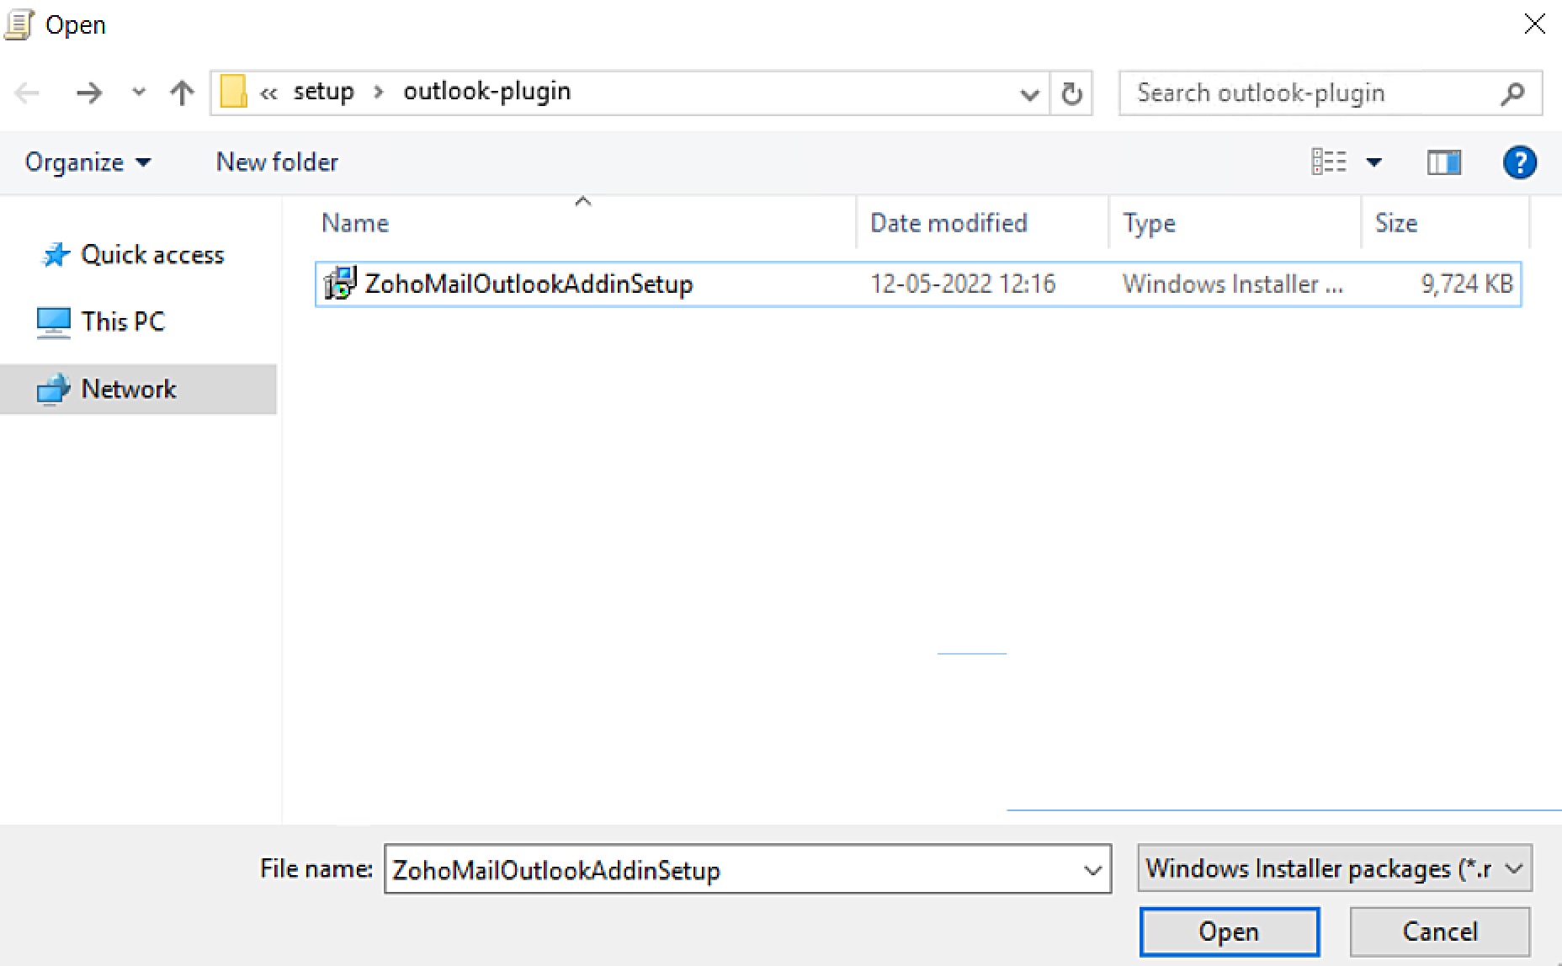This screenshot has width=1562, height=966.
Task: Click the Quick access star icon
Action: 56,255
